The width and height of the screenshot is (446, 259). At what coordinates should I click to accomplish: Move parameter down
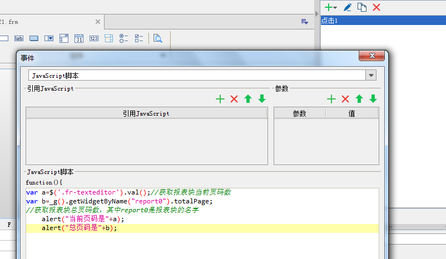click(373, 99)
